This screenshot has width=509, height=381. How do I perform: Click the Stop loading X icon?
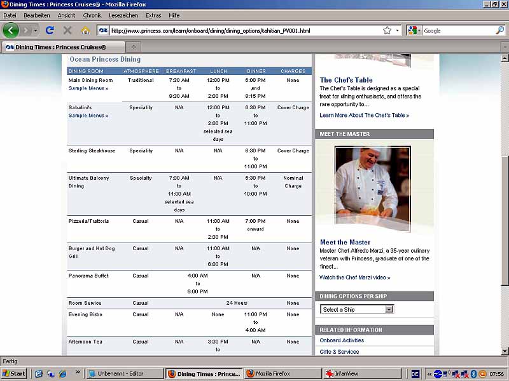[x=67, y=30]
